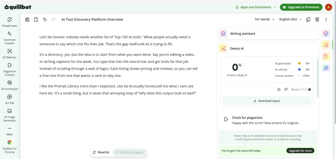Open Quillbot for Chrome link

[10, 147]
